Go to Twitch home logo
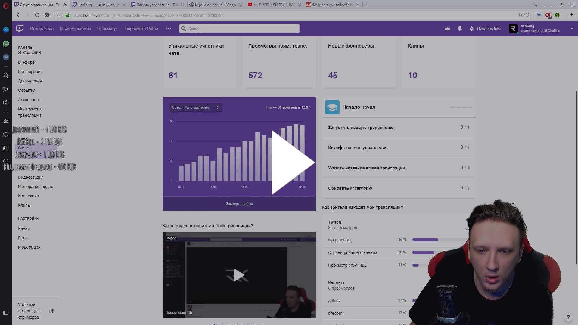 tap(20, 28)
